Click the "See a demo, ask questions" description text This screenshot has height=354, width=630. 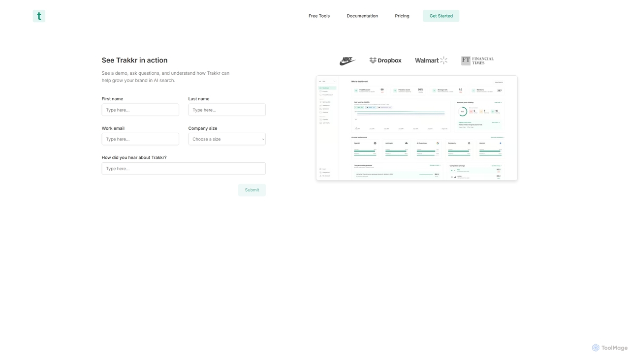point(165,77)
